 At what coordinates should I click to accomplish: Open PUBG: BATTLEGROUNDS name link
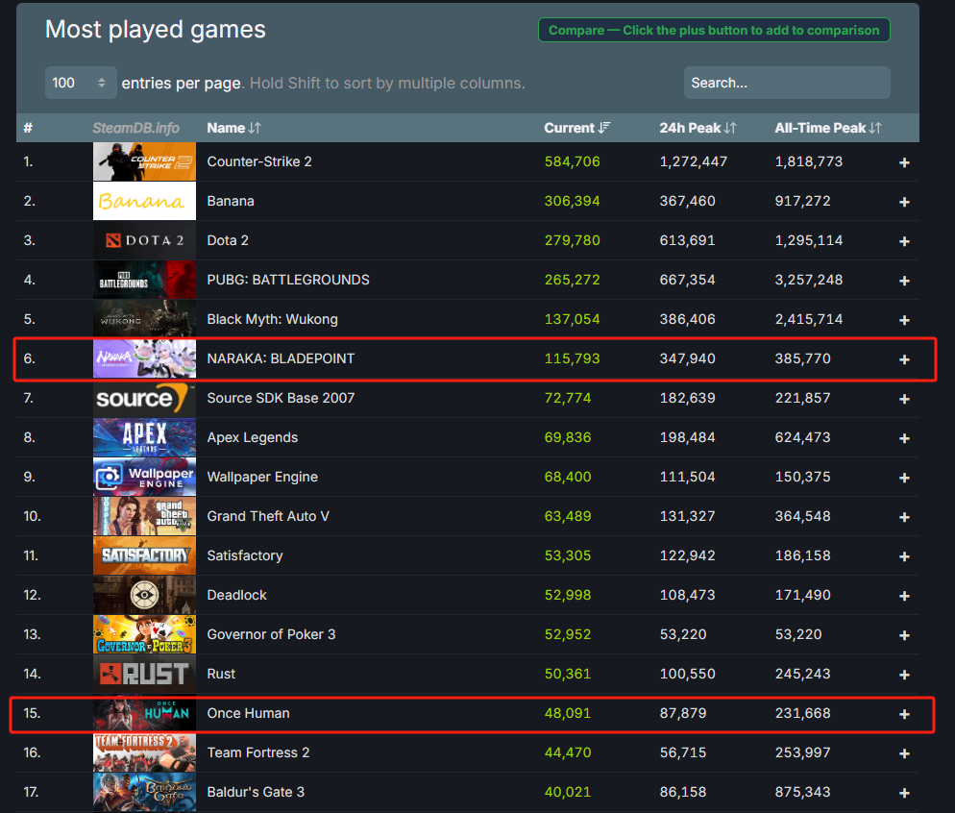coord(288,280)
